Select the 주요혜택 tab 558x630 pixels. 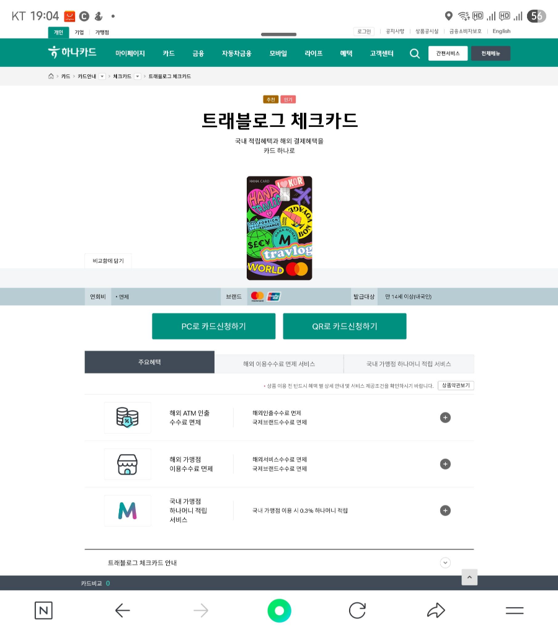click(149, 362)
